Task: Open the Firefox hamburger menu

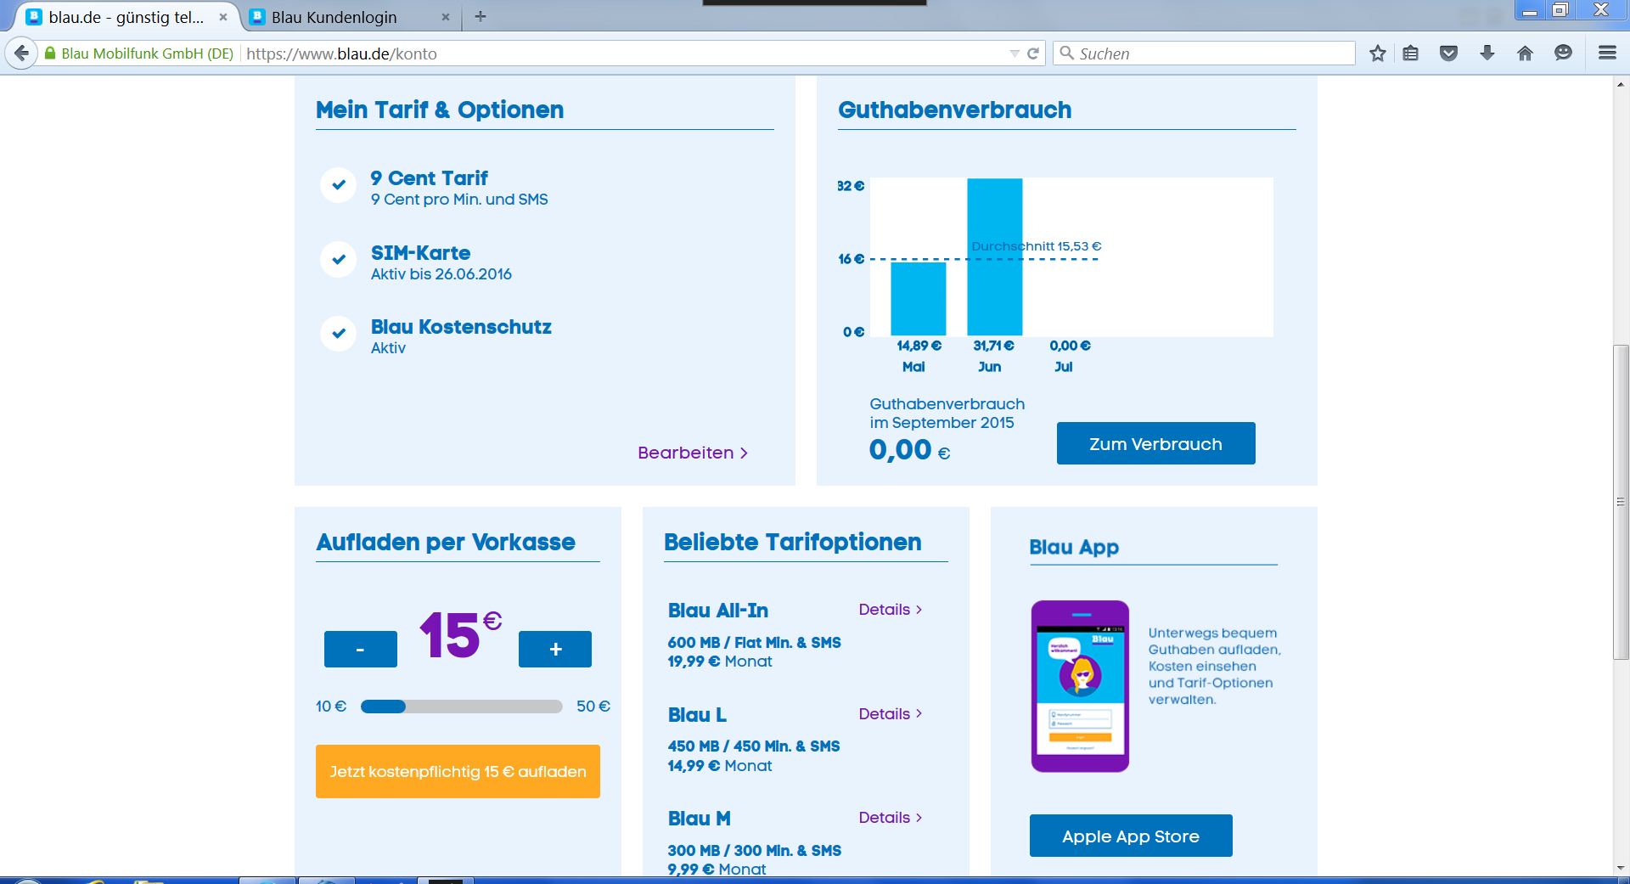Action: click(1606, 53)
